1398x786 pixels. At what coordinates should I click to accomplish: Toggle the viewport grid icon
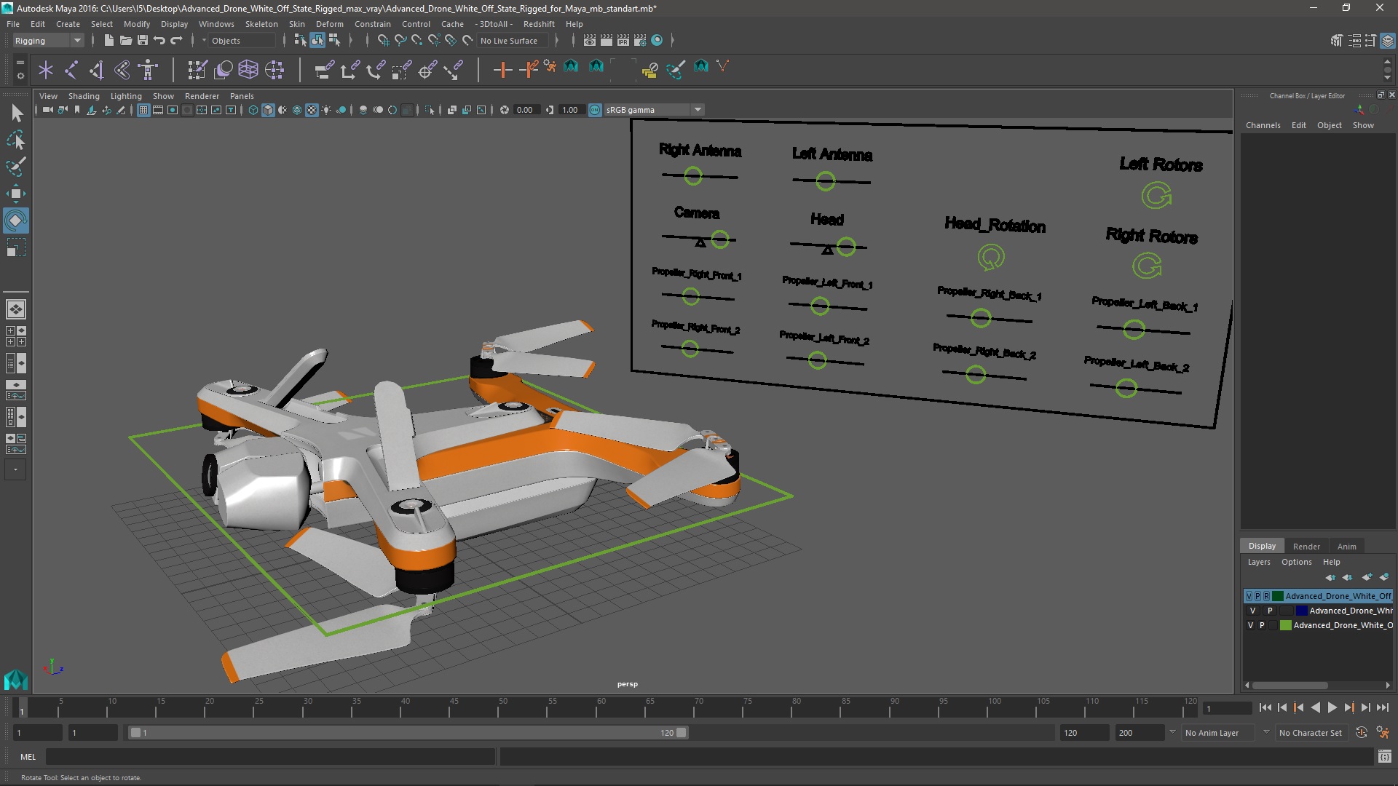coord(143,110)
